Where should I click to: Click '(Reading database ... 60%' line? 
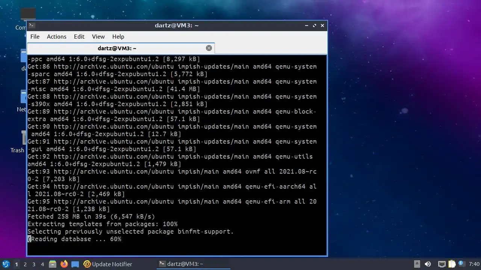click(74, 239)
